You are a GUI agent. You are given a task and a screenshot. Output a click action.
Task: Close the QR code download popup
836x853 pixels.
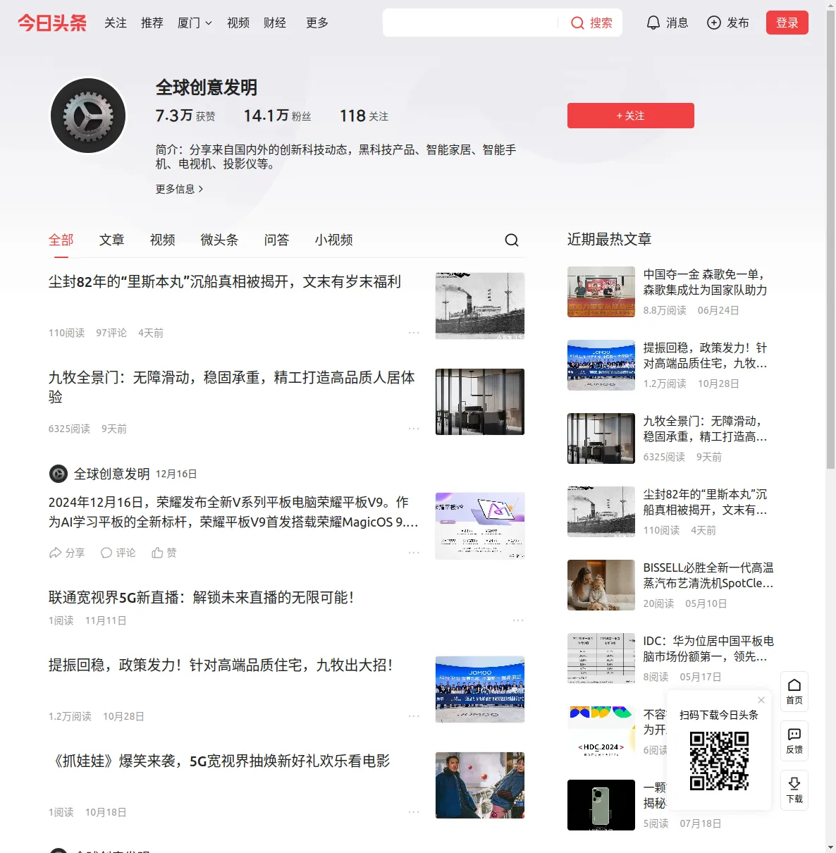coord(761,700)
